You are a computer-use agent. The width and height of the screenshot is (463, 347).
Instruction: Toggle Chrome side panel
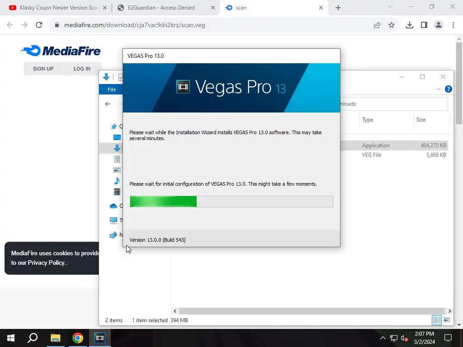(424, 25)
